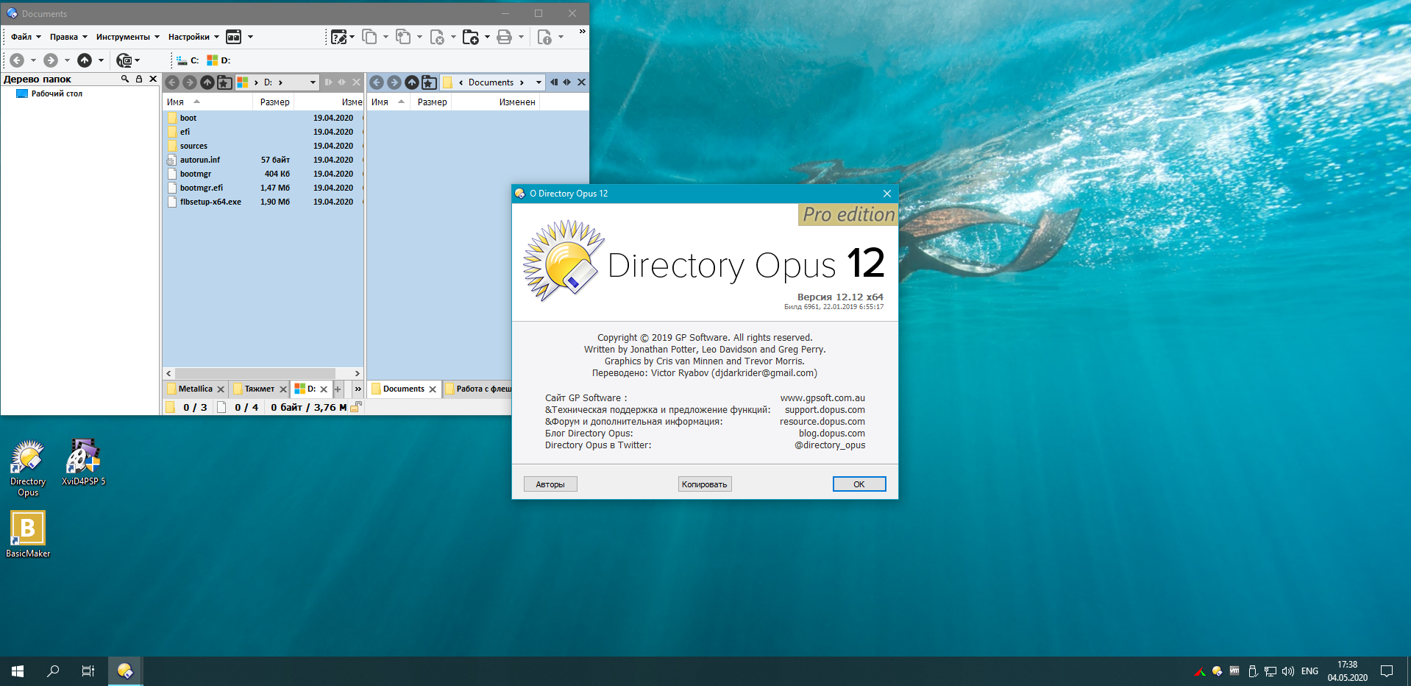
Task: Go to drive C: in toolbar
Action: pos(188,60)
